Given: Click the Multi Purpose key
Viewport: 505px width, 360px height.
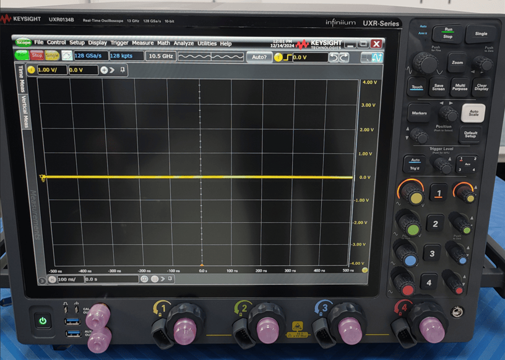Looking at the screenshot, I should pyautogui.click(x=460, y=87).
